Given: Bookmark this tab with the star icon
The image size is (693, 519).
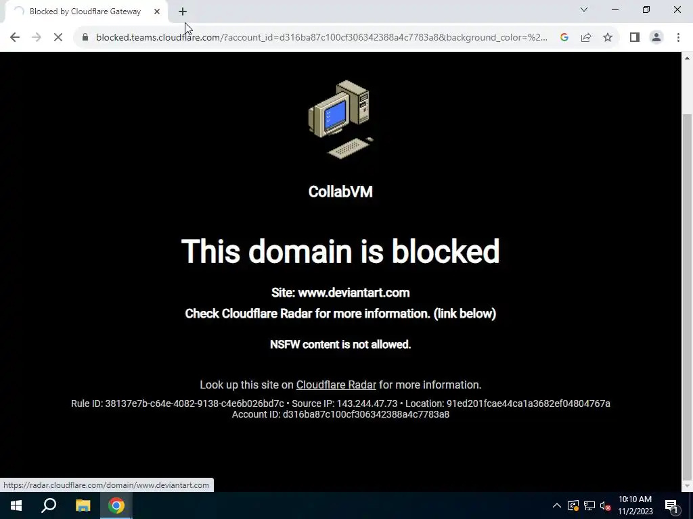Looking at the screenshot, I should [x=608, y=37].
